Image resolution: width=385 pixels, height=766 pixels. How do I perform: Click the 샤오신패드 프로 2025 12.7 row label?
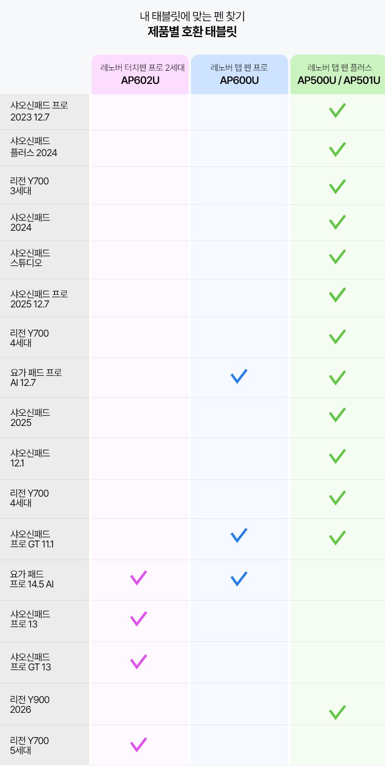click(x=39, y=299)
